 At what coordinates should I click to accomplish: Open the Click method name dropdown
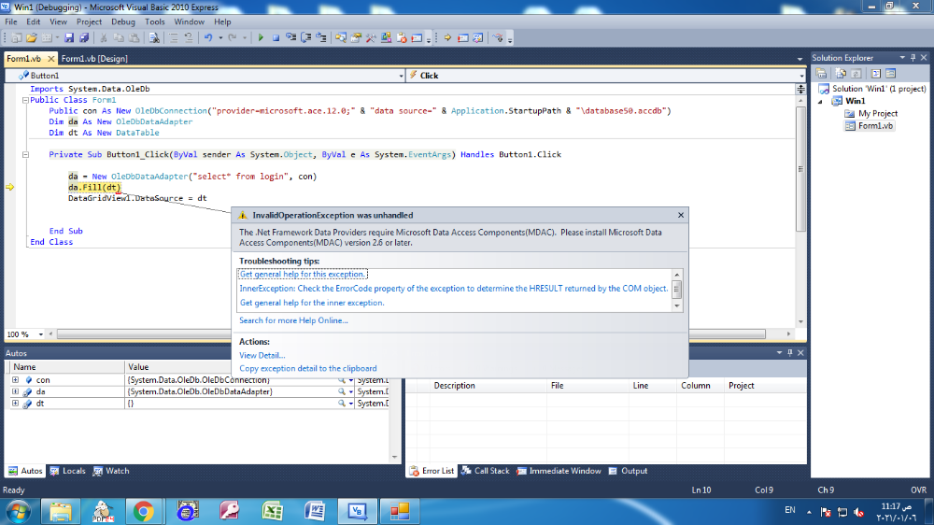[801, 76]
